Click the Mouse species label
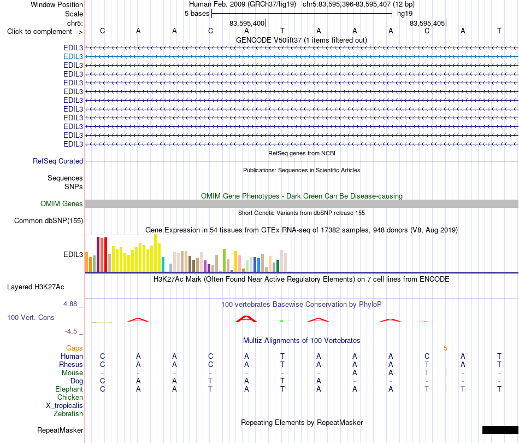 coord(72,373)
